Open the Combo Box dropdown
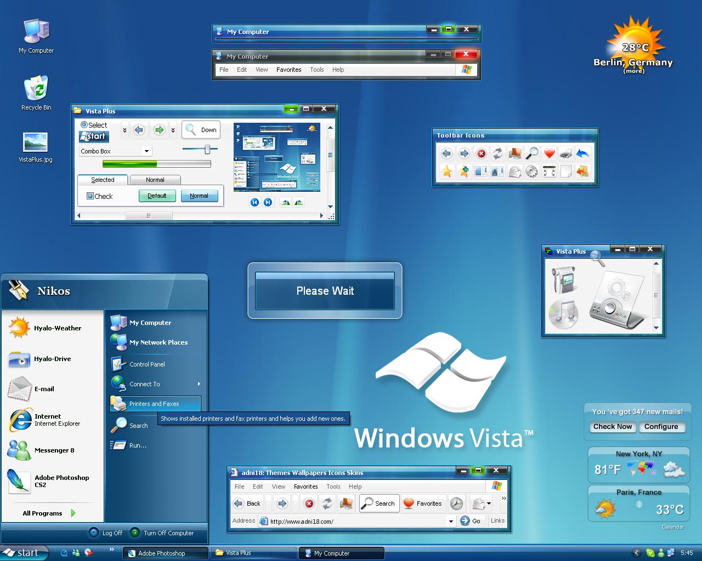Viewport: 702px width, 561px height. coord(146,151)
